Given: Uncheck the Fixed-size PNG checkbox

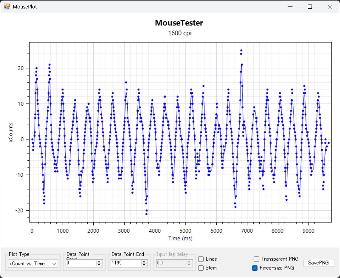Looking at the screenshot, I should [255, 268].
